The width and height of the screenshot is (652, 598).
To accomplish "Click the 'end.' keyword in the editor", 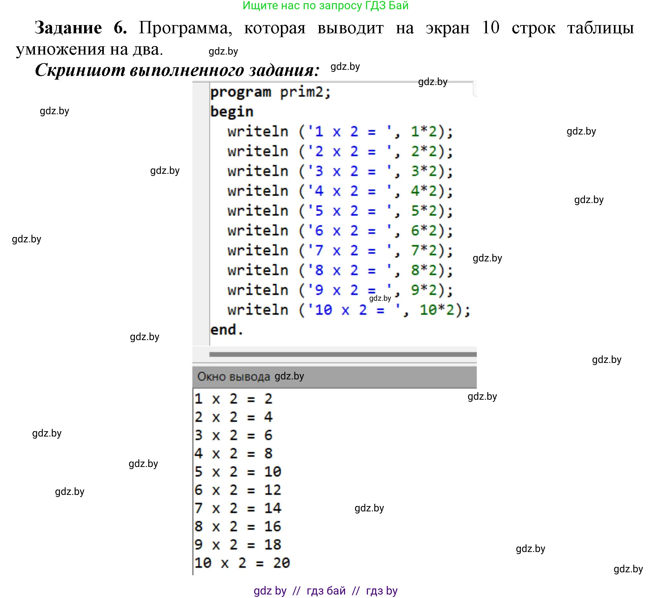I will tap(226, 330).
